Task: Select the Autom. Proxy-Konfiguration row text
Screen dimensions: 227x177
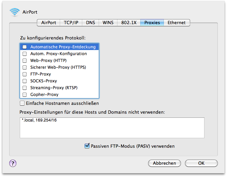Action: tap(58, 54)
